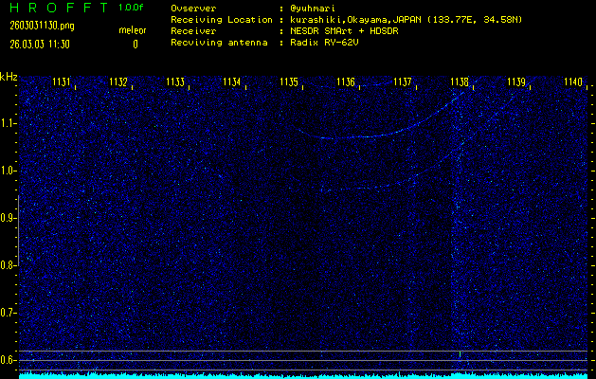
Task: Select the 1.00f version label
Action: [133, 9]
